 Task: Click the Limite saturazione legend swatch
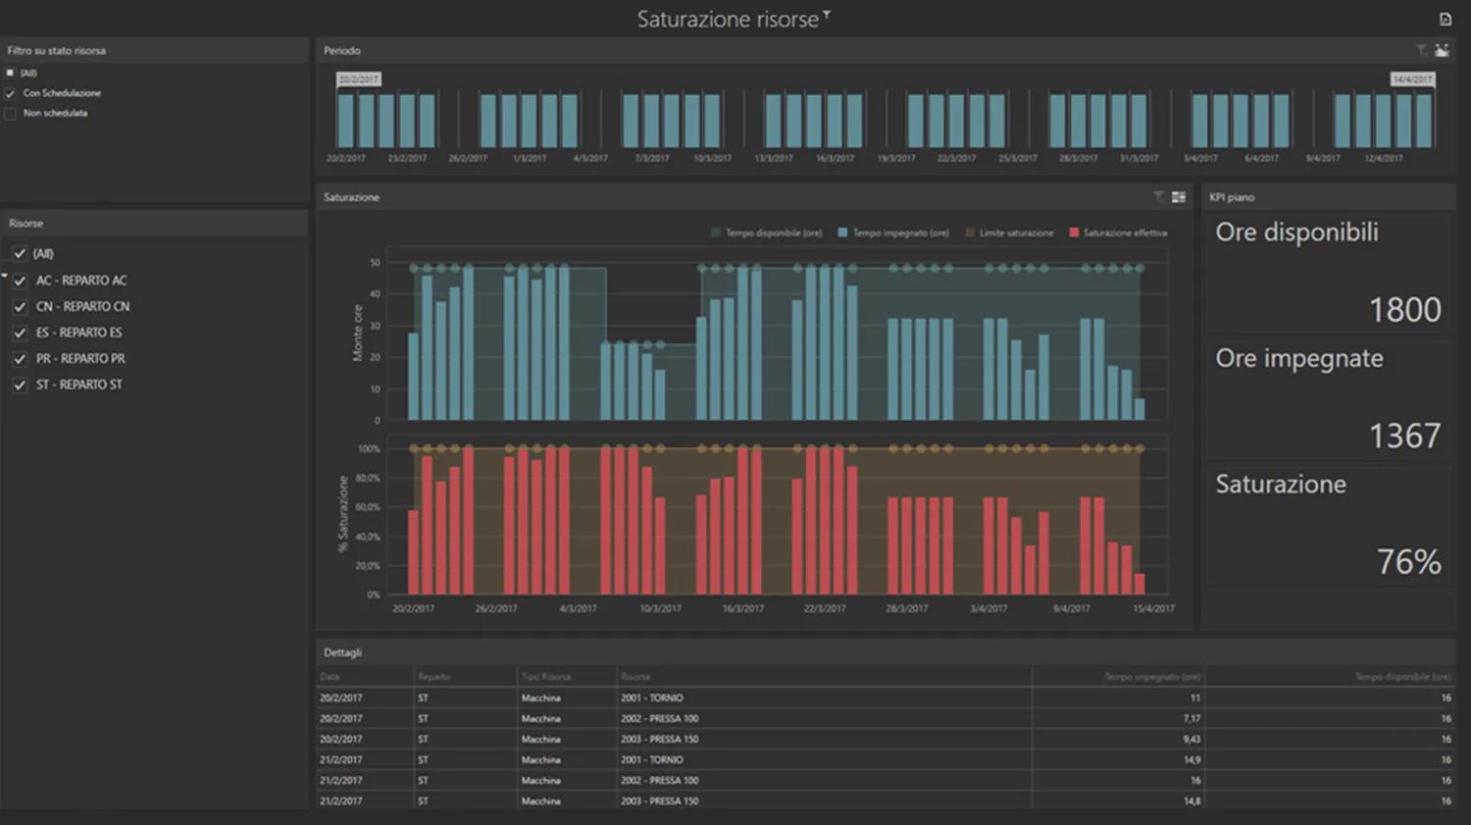(x=970, y=233)
